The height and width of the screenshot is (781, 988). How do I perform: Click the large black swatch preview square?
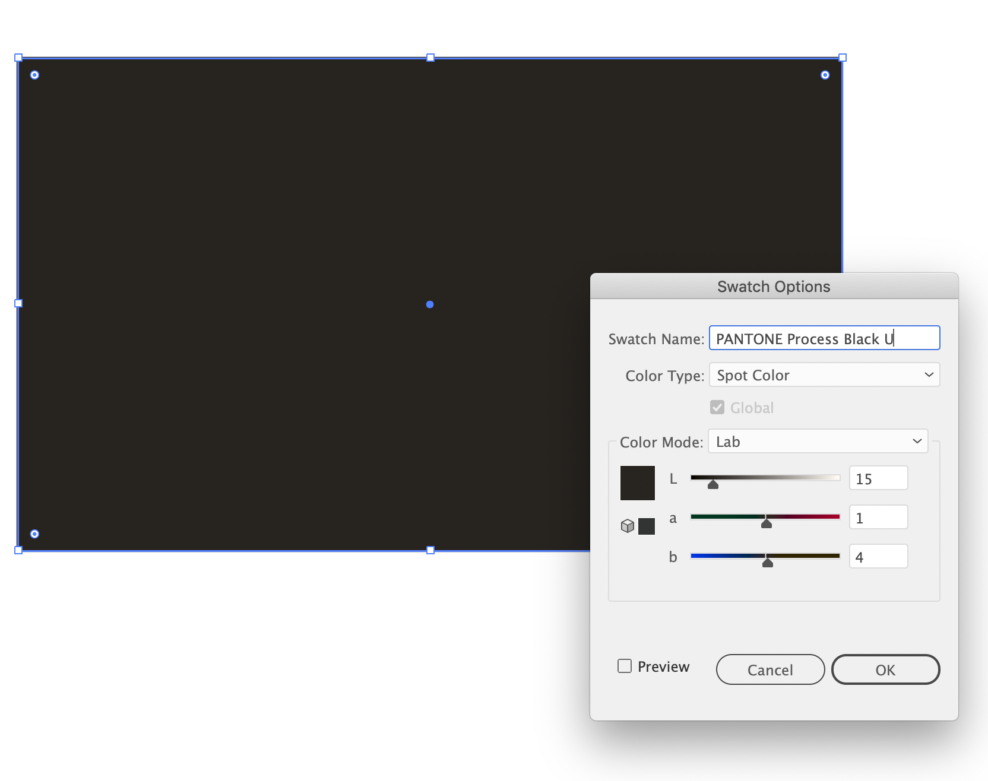point(637,482)
